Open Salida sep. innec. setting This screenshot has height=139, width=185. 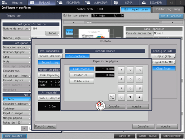pos(16,76)
